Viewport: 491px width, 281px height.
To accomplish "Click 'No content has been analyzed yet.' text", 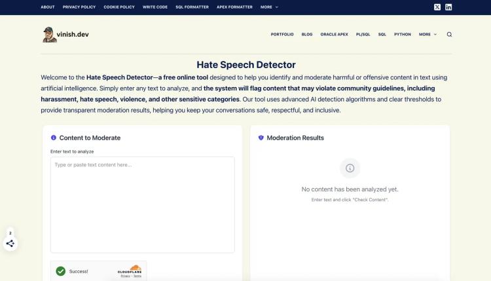I will 350,189.
